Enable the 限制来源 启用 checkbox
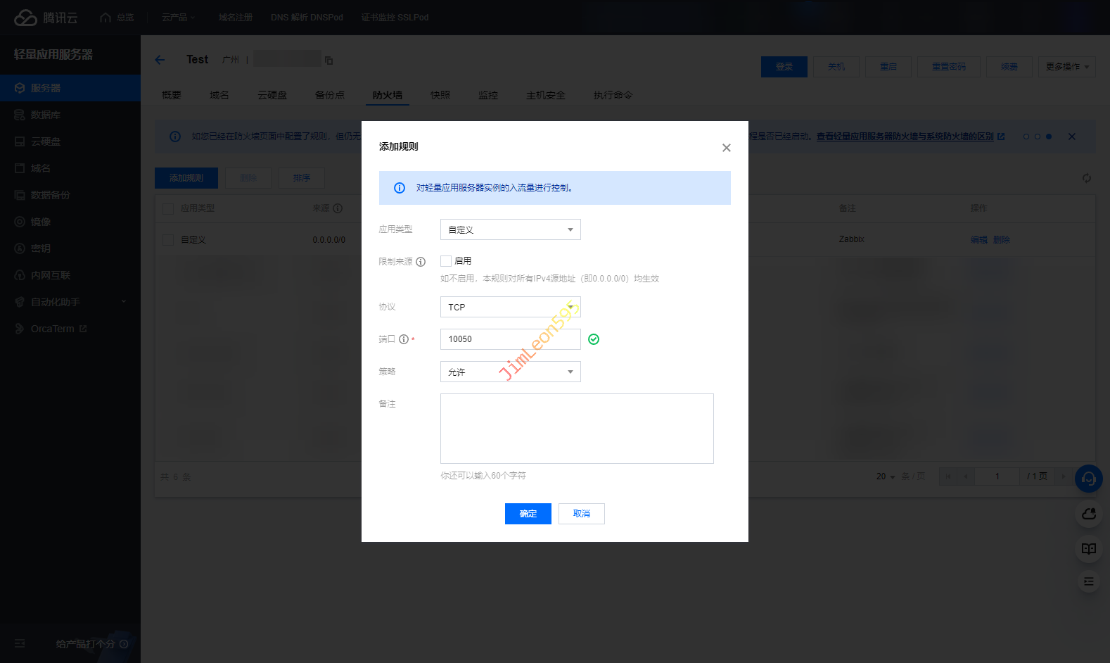This screenshot has width=1110, height=663. [446, 261]
